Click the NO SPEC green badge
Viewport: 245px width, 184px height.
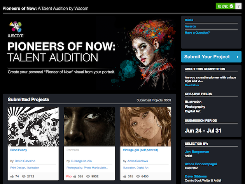[225, 6]
